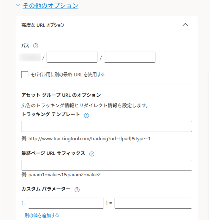The width and height of the screenshot is (210, 220).
Task: Click the blurred domain text before path
Action: pos(30,57)
